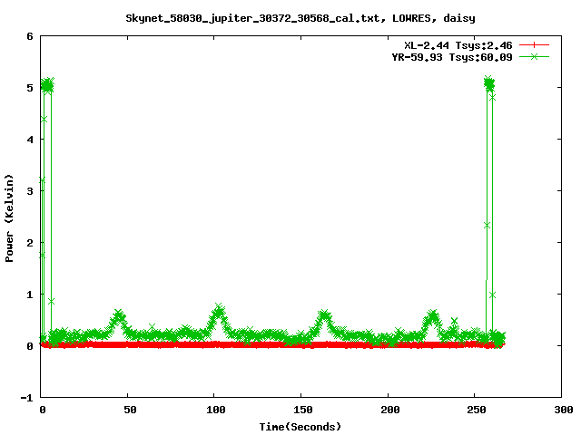
Task: Click the green calibration spike cluster at start
Action: coord(47,86)
